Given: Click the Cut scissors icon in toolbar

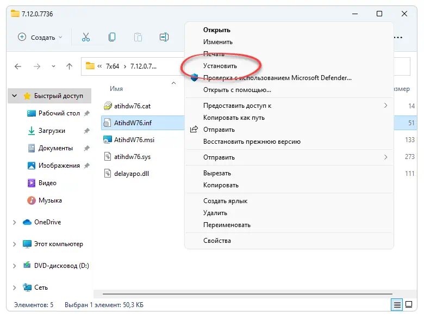Looking at the screenshot, I should (85, 37).
